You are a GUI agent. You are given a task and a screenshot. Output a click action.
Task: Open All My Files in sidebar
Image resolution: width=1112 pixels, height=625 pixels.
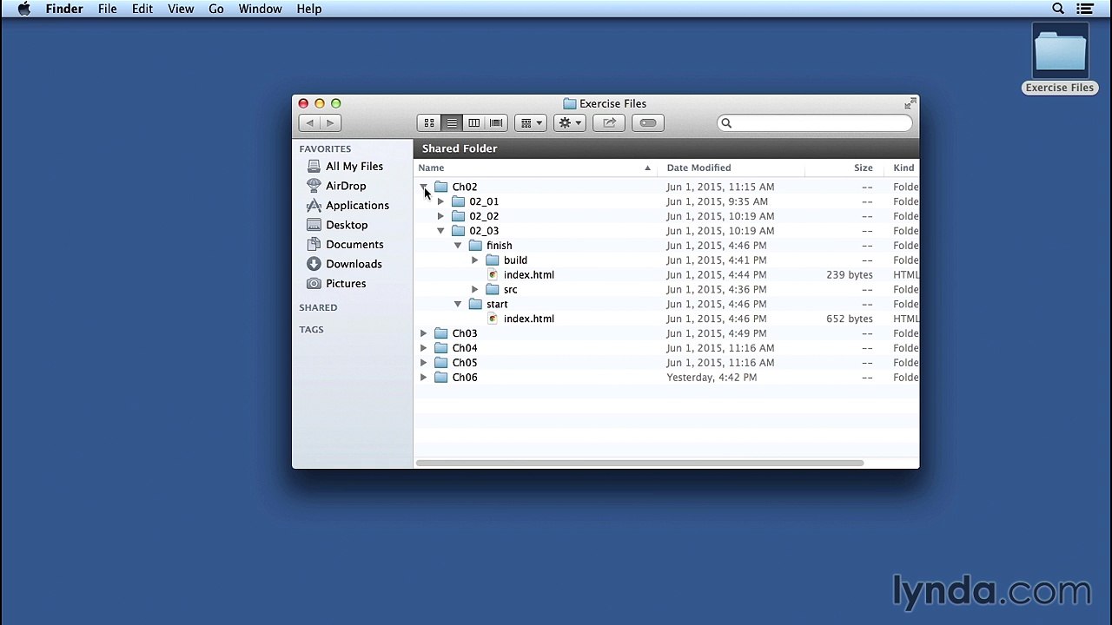click(x=354, y=167)
